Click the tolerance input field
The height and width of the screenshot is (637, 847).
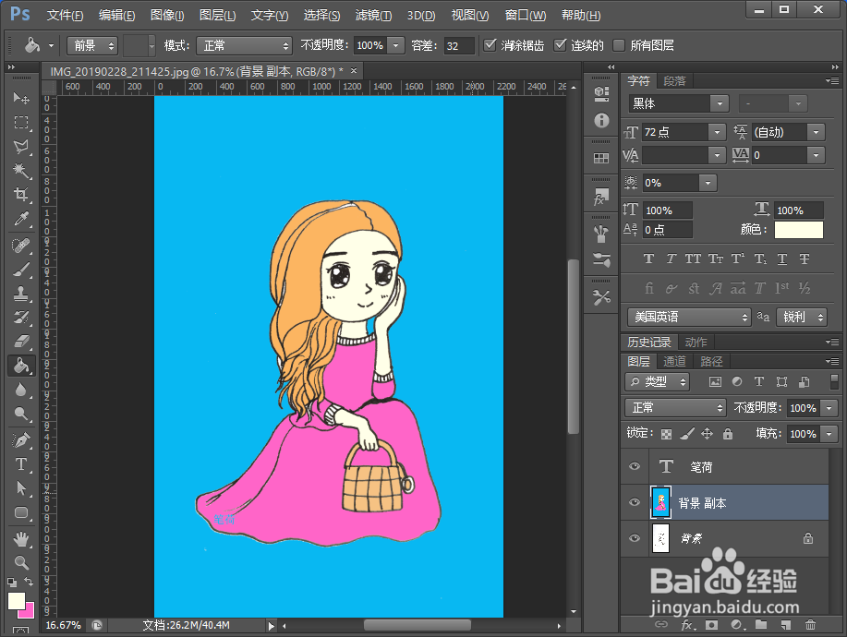tap(458, 45)
